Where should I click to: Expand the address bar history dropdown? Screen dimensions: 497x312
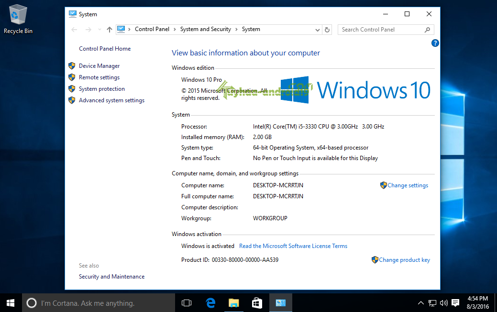tap(317, 30)
